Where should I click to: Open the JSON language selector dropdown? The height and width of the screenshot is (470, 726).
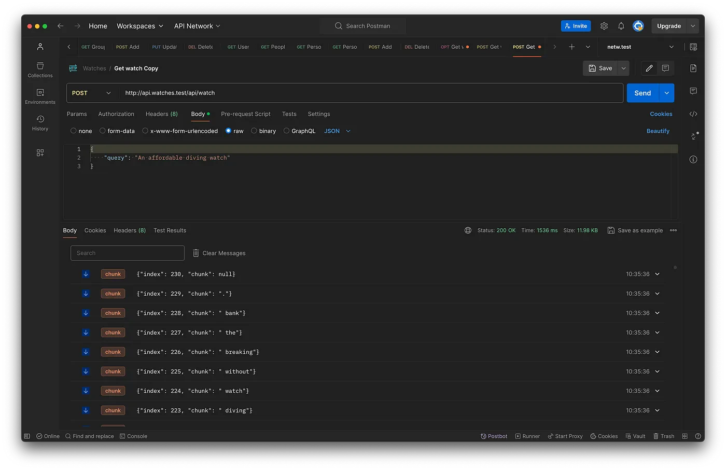[x=337, y=131]
